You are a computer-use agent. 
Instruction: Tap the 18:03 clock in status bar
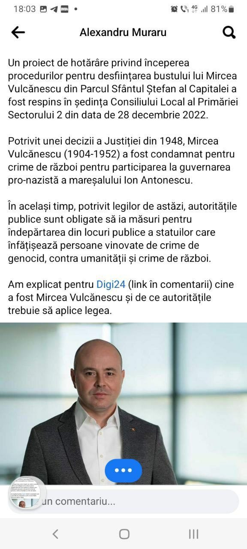[x=24, y=9]
